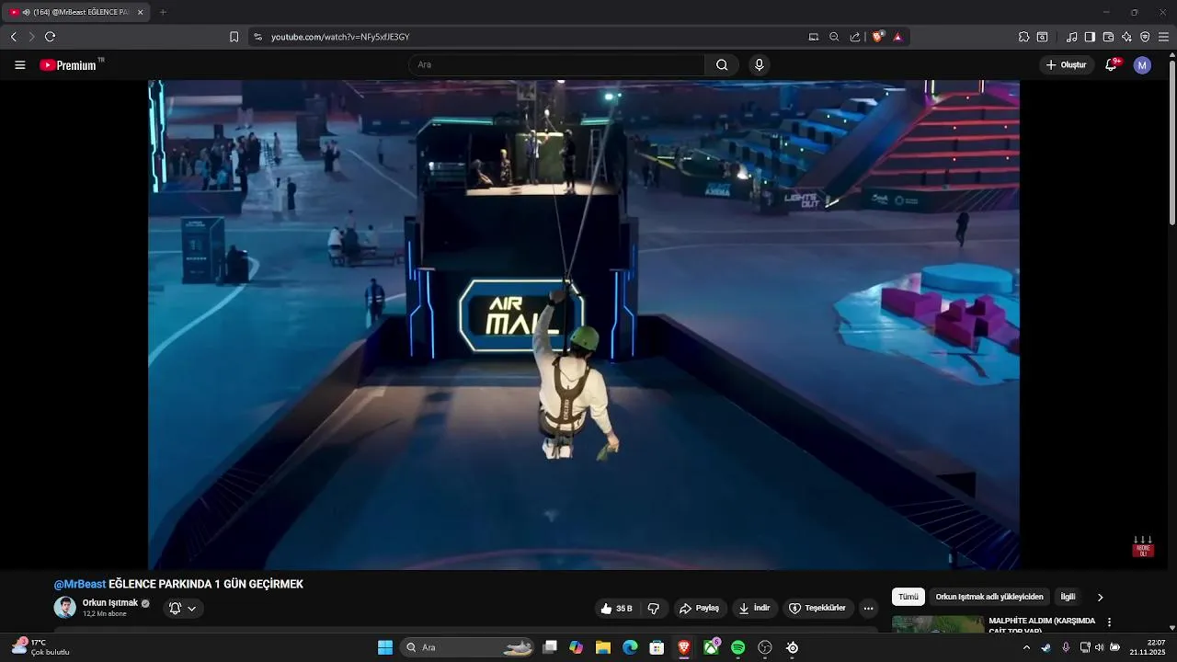
Task: Open the MALPHİTE ALDIM video thumbnail
Action: click(937, 624)
